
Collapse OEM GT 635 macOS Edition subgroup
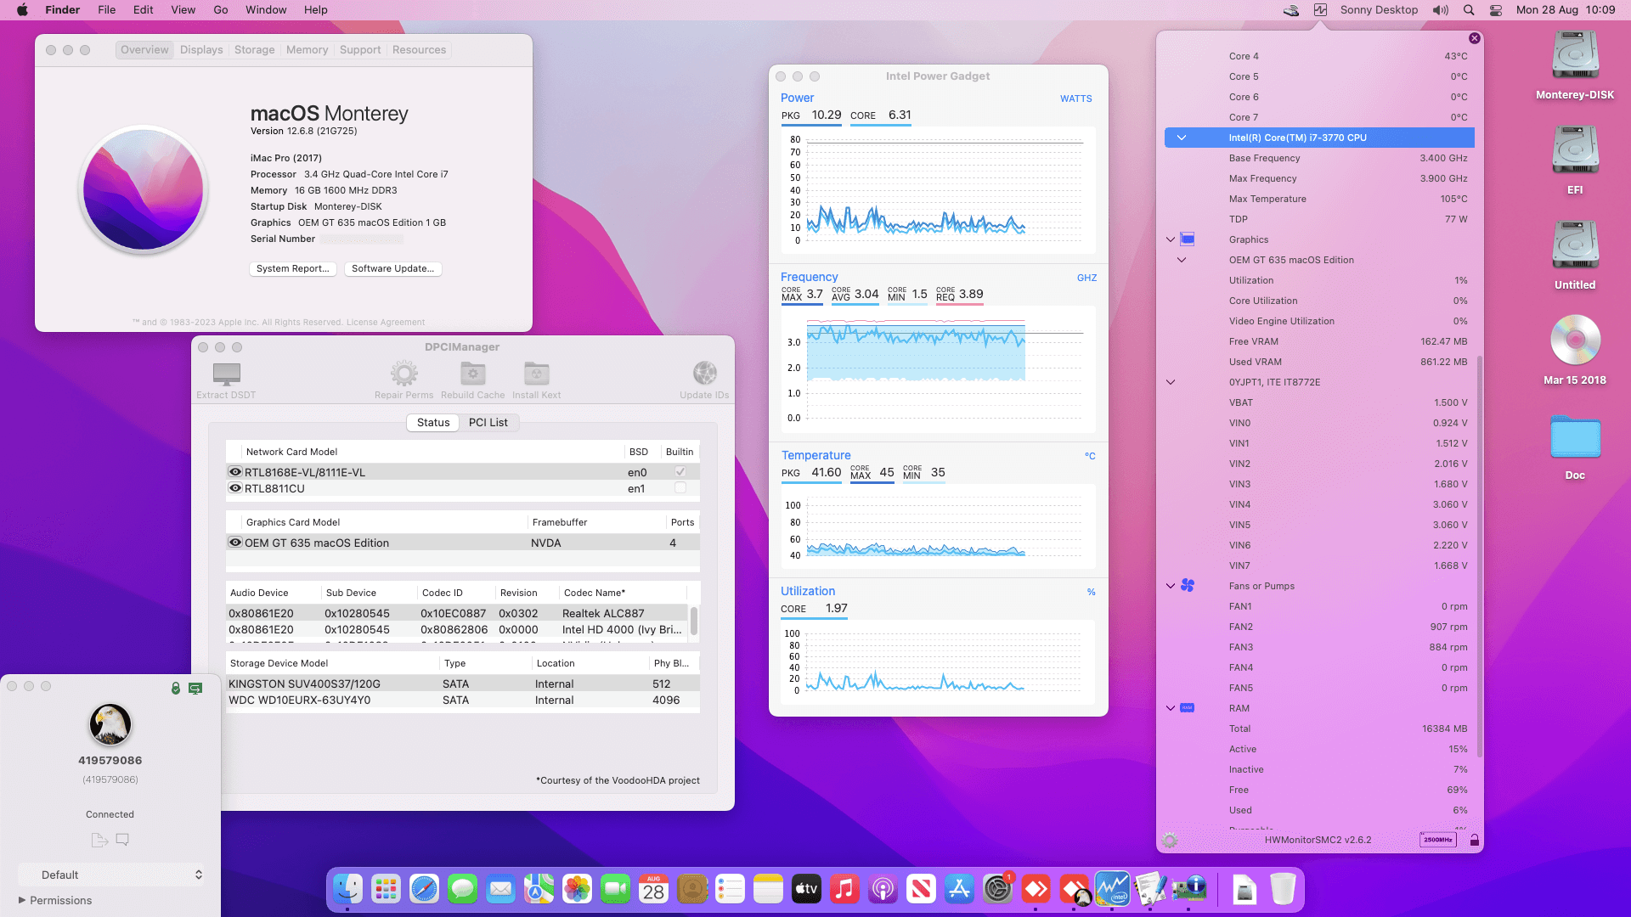1182,260
